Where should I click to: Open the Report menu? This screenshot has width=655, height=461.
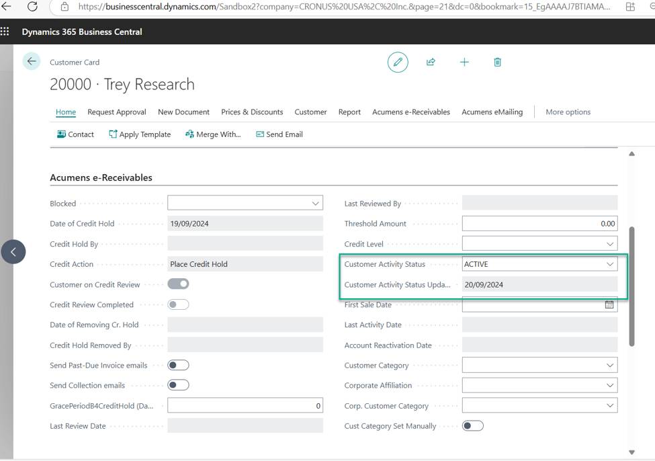point(349,112)
